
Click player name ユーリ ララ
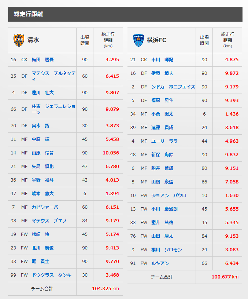(164, 141)
